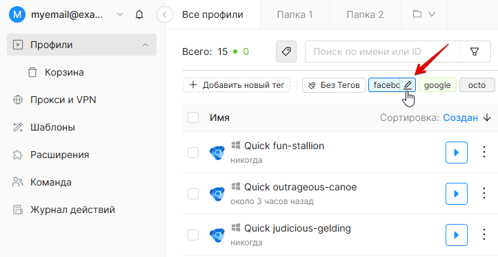Select the octo tag
498x257 pixels.
pyautogui.click(x=477, y=85)
